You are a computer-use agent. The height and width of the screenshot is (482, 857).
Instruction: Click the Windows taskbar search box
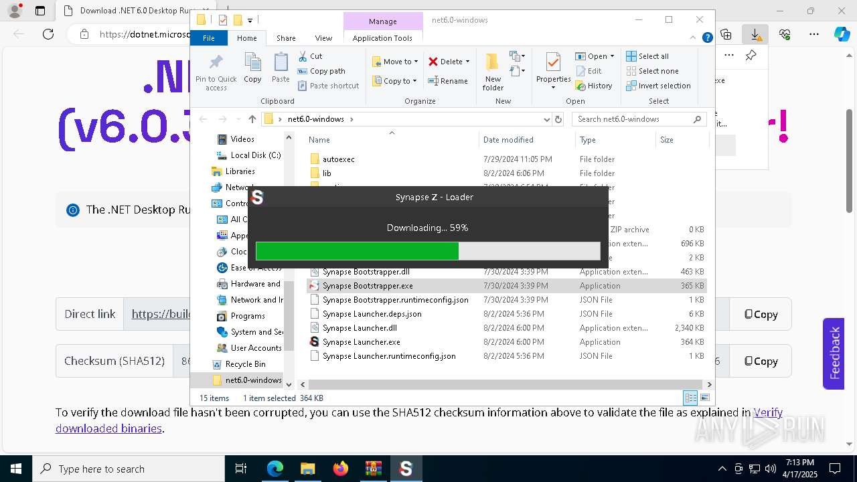[x=129, y=469]
